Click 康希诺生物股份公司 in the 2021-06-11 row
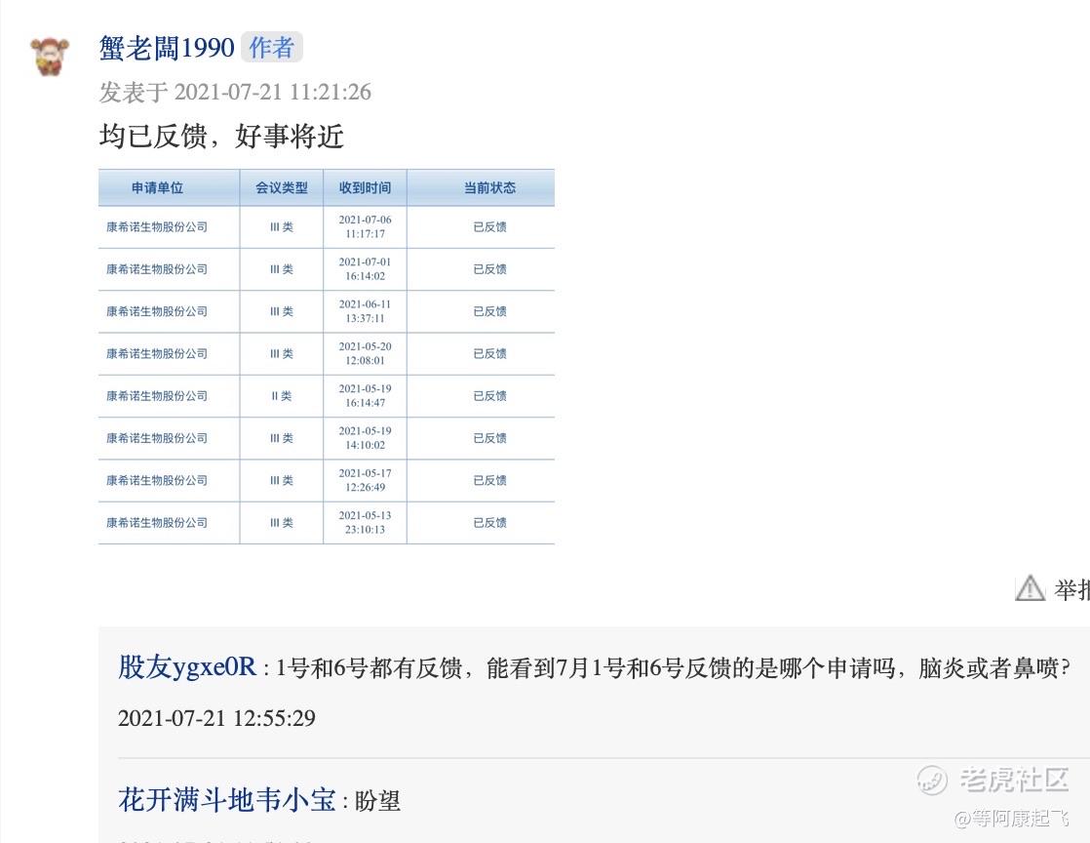The height and width of the screenshot is (843, 1090). [x=157, y=311]
